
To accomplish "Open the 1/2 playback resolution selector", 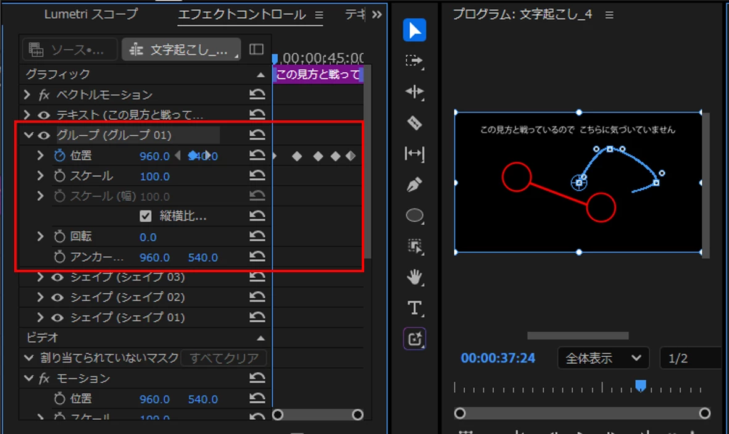I will pyautogui.click(x=691, y=357).
